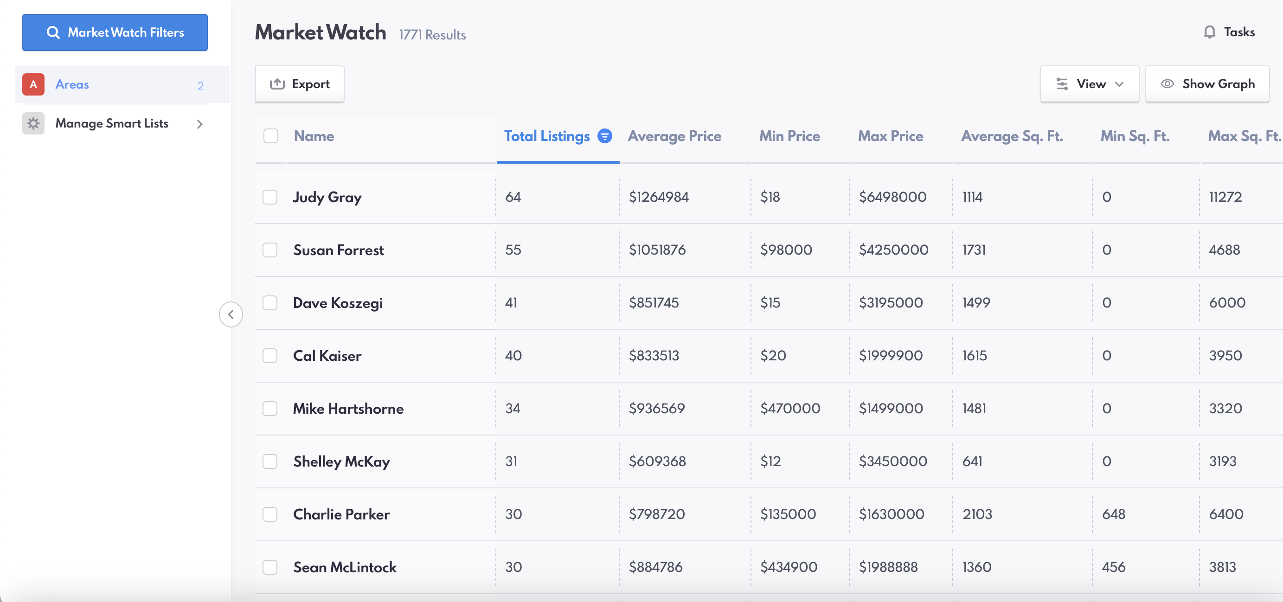Select the Judy Gray row checkbox
This screenshot has width=1283, height=602.
[x=270, y=197]
